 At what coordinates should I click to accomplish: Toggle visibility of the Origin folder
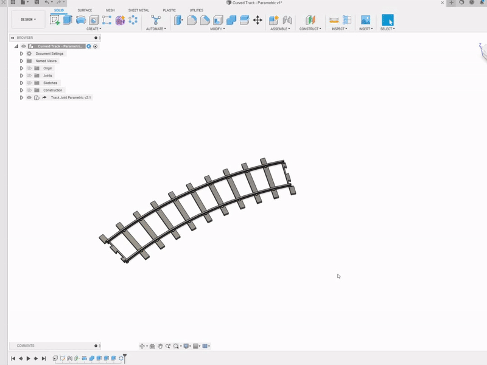(29, 68)
